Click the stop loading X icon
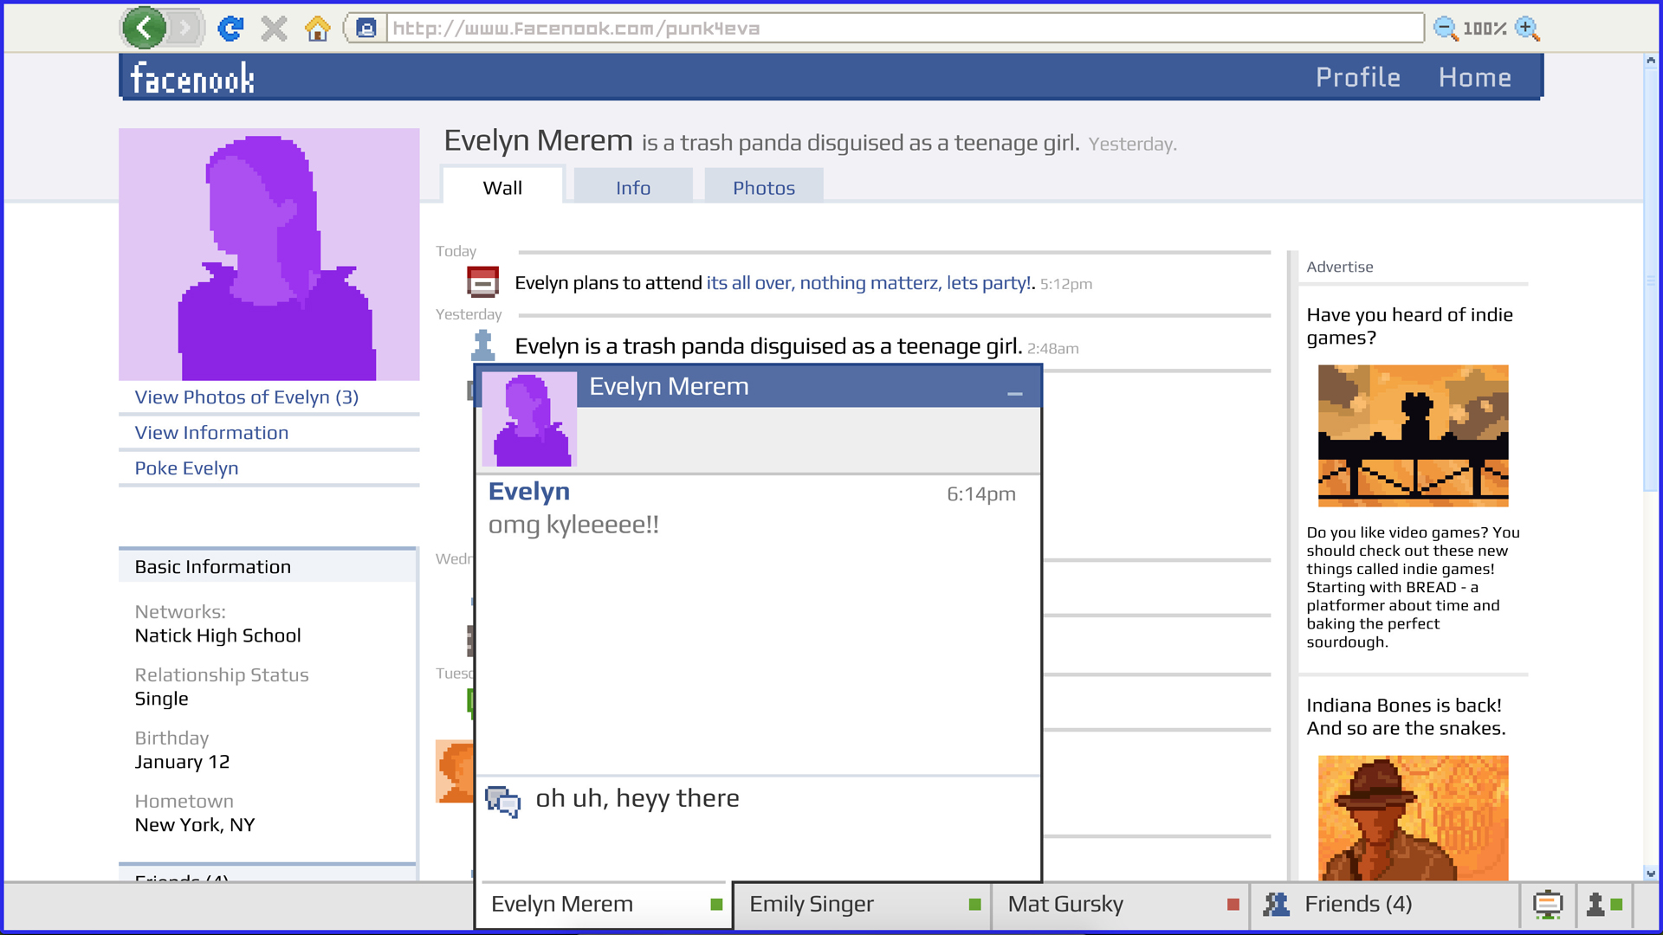1663x935 pixels. click(274, 28)
